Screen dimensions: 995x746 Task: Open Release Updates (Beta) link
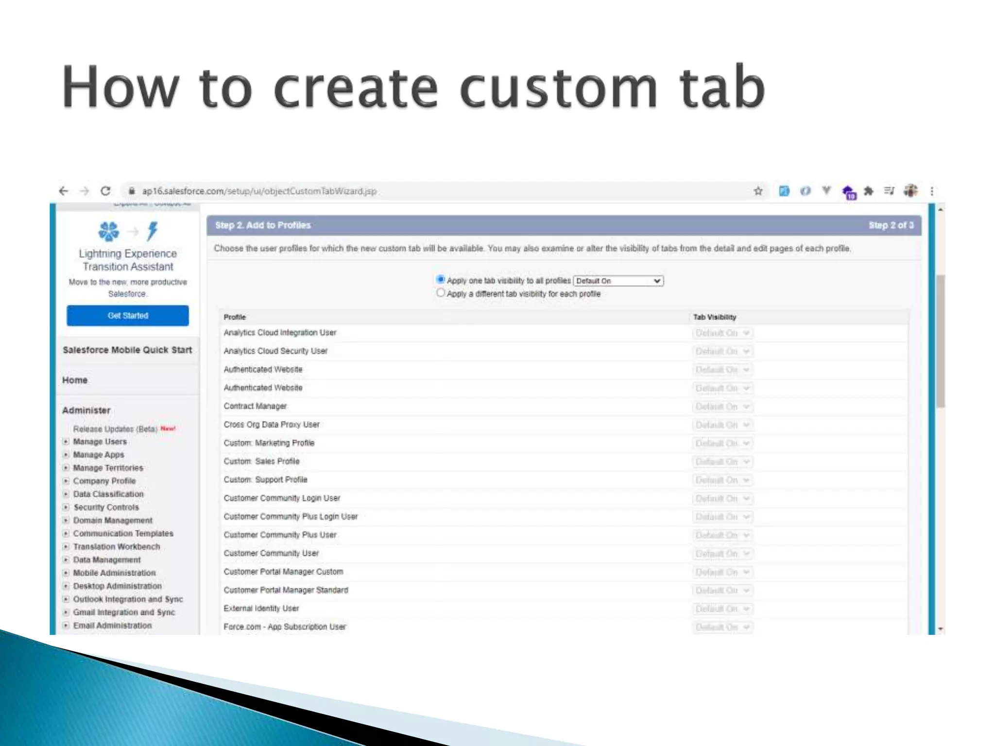[115, 429]
